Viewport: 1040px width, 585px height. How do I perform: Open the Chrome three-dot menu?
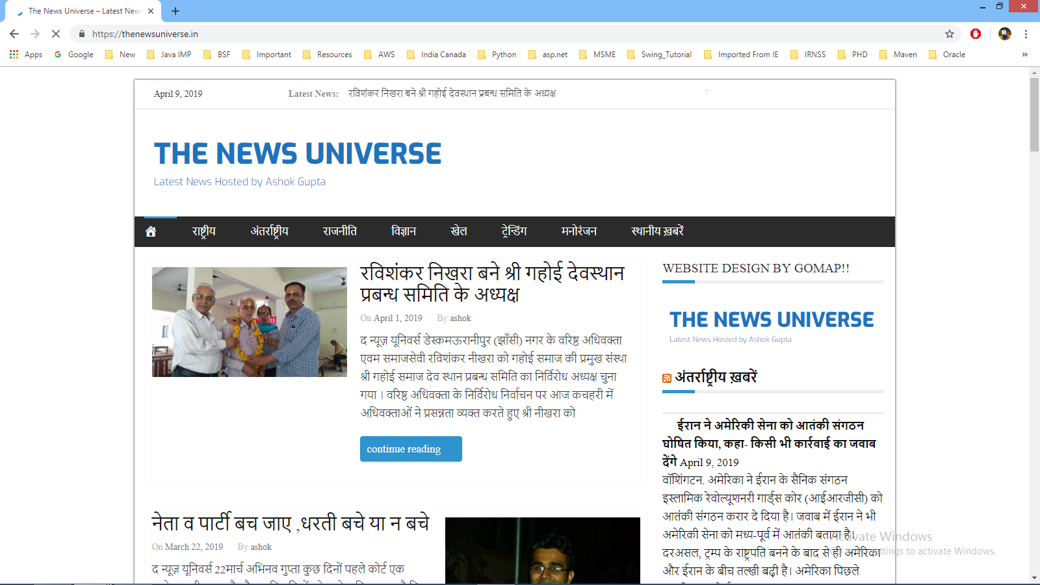pos(1026,34)
